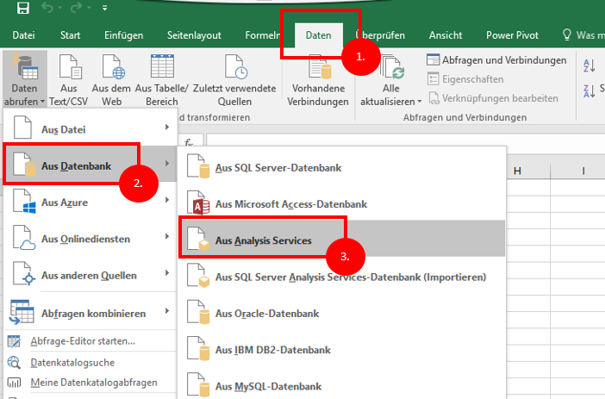
Task: Expand the Alle aktualisieren dropdown arrow
Action: coord(420,102)
